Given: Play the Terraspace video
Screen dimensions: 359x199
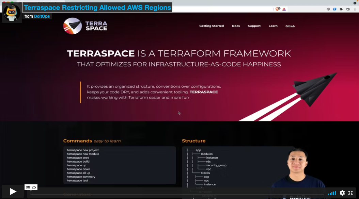Looking at the screenshot, I should [13, 192].
